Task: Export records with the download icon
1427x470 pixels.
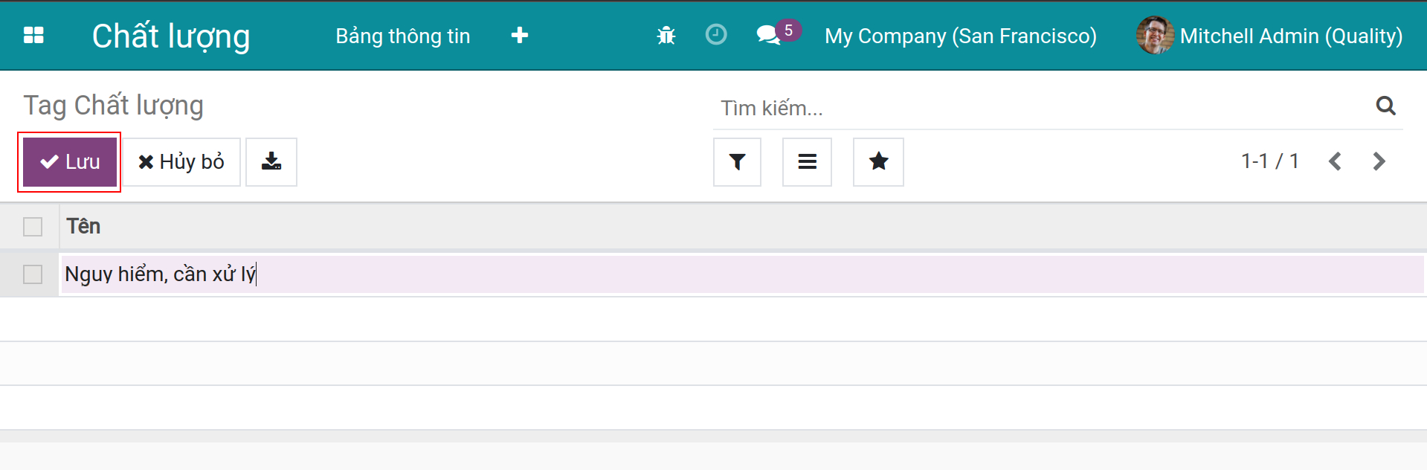Action: tap(271, 162)
